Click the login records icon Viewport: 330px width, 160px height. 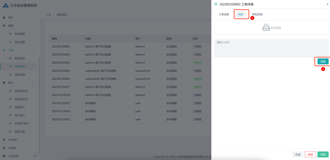coord(10,132)
